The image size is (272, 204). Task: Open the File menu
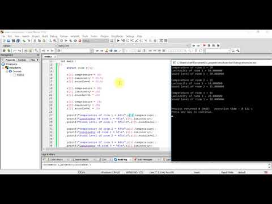[3, 36]
